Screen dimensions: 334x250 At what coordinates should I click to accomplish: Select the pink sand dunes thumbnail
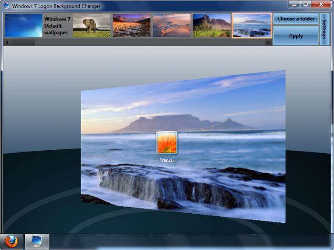pos(172,26)
